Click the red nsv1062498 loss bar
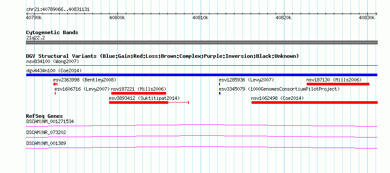390x173 pixels. [314, 102]
